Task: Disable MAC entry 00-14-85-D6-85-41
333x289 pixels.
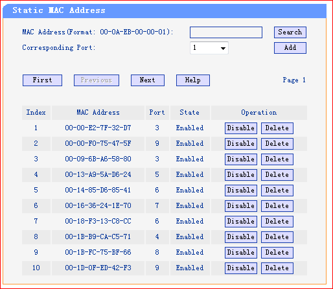Action: 241,191
